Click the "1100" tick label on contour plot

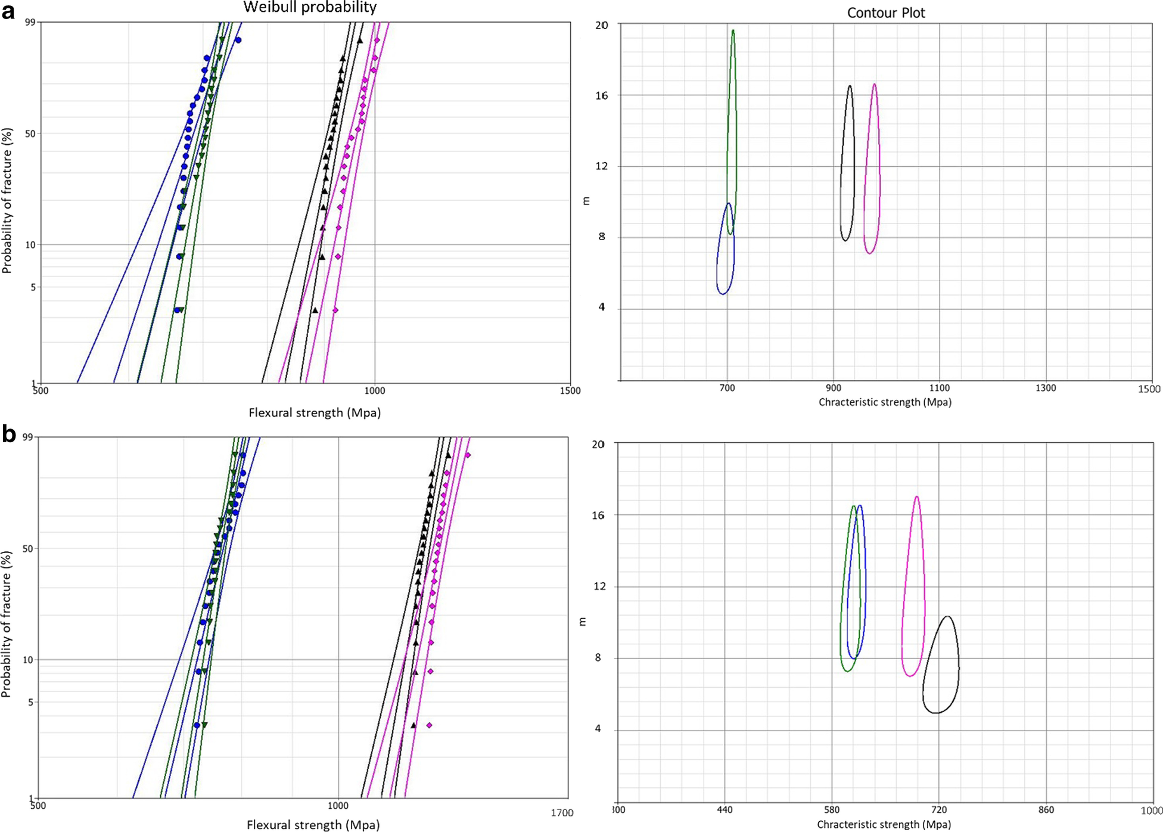click(x=940, y=388)
